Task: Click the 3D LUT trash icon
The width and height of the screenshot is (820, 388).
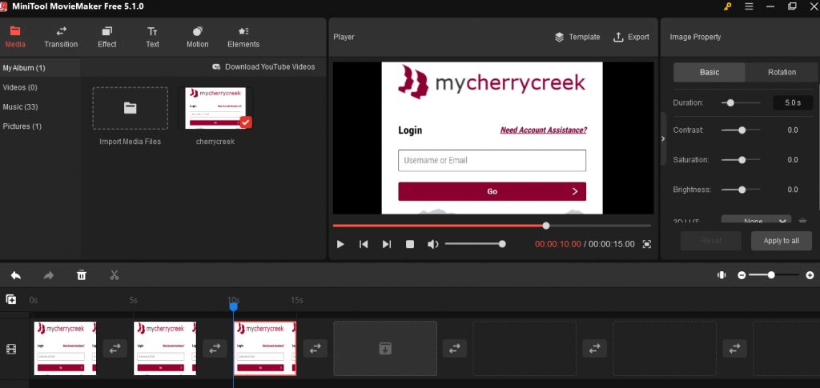Action: coord(802,220)
